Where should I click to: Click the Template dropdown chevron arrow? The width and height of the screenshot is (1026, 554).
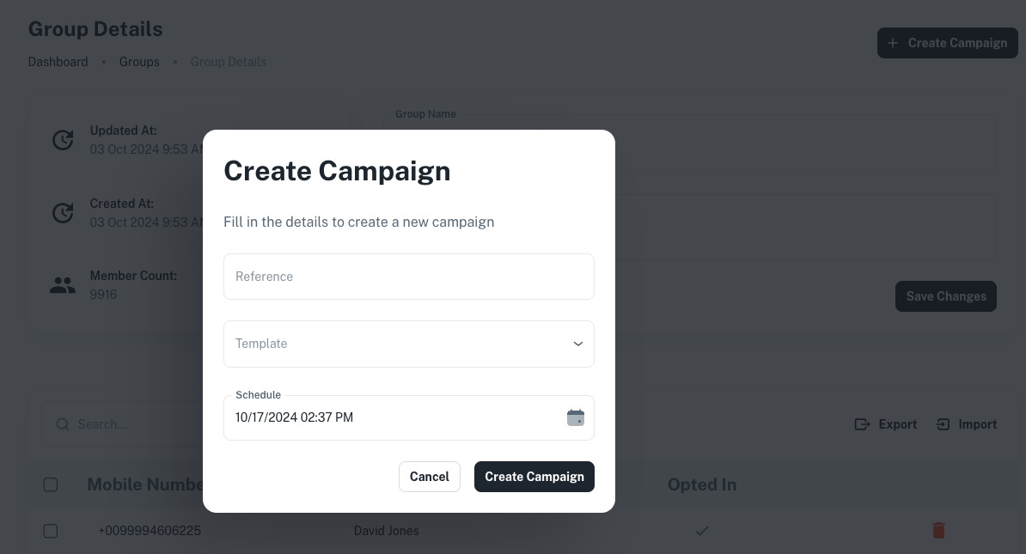(578, 344)
